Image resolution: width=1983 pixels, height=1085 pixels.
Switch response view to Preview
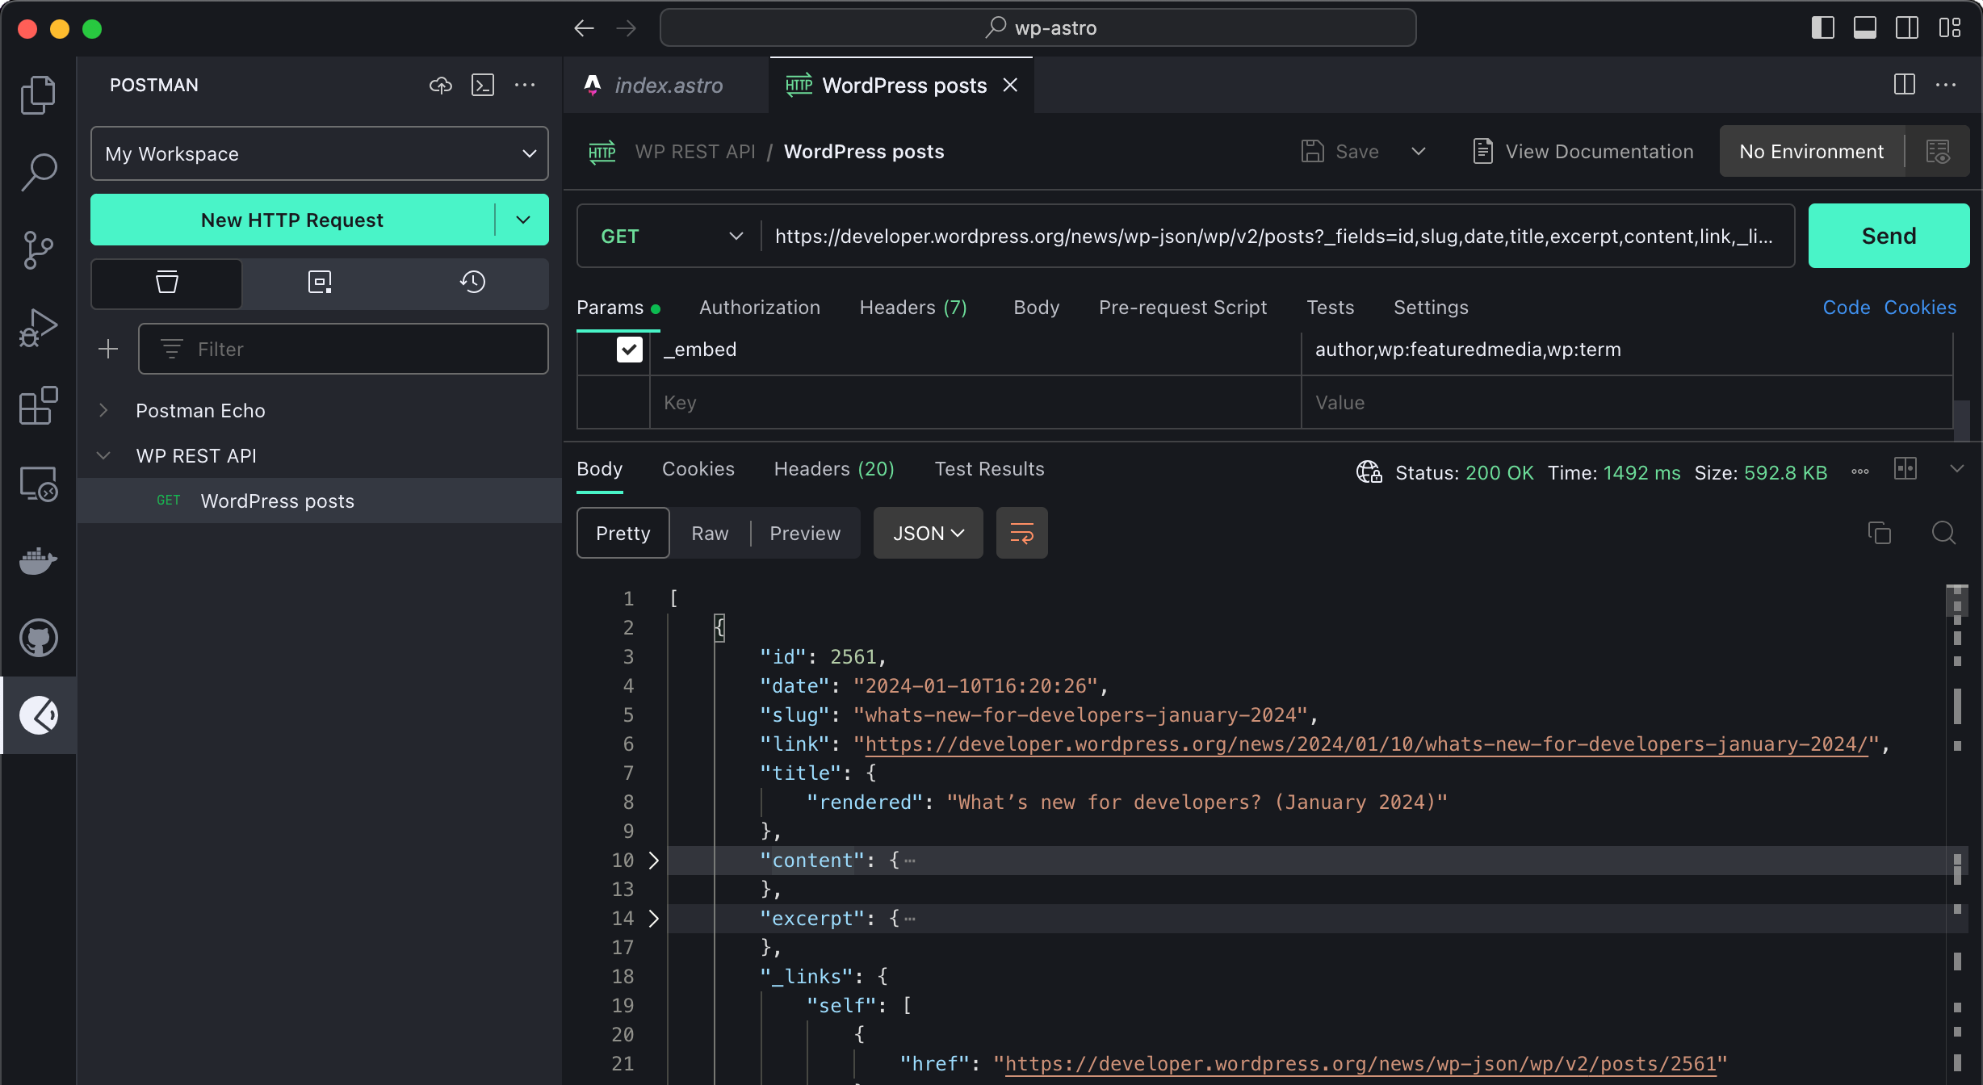(805, 533)
